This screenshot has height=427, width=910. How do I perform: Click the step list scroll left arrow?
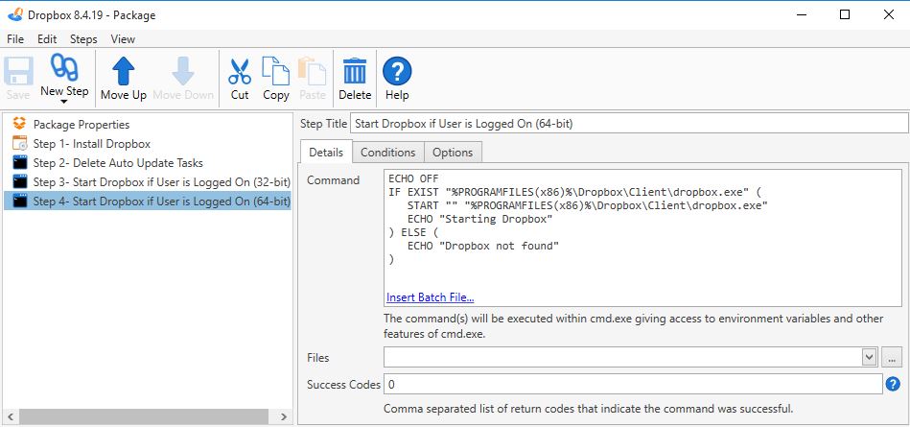click(x=11, y=416)
